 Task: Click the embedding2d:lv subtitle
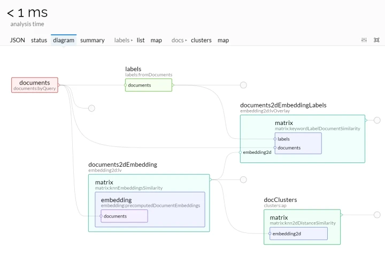[x=105, y=170]
